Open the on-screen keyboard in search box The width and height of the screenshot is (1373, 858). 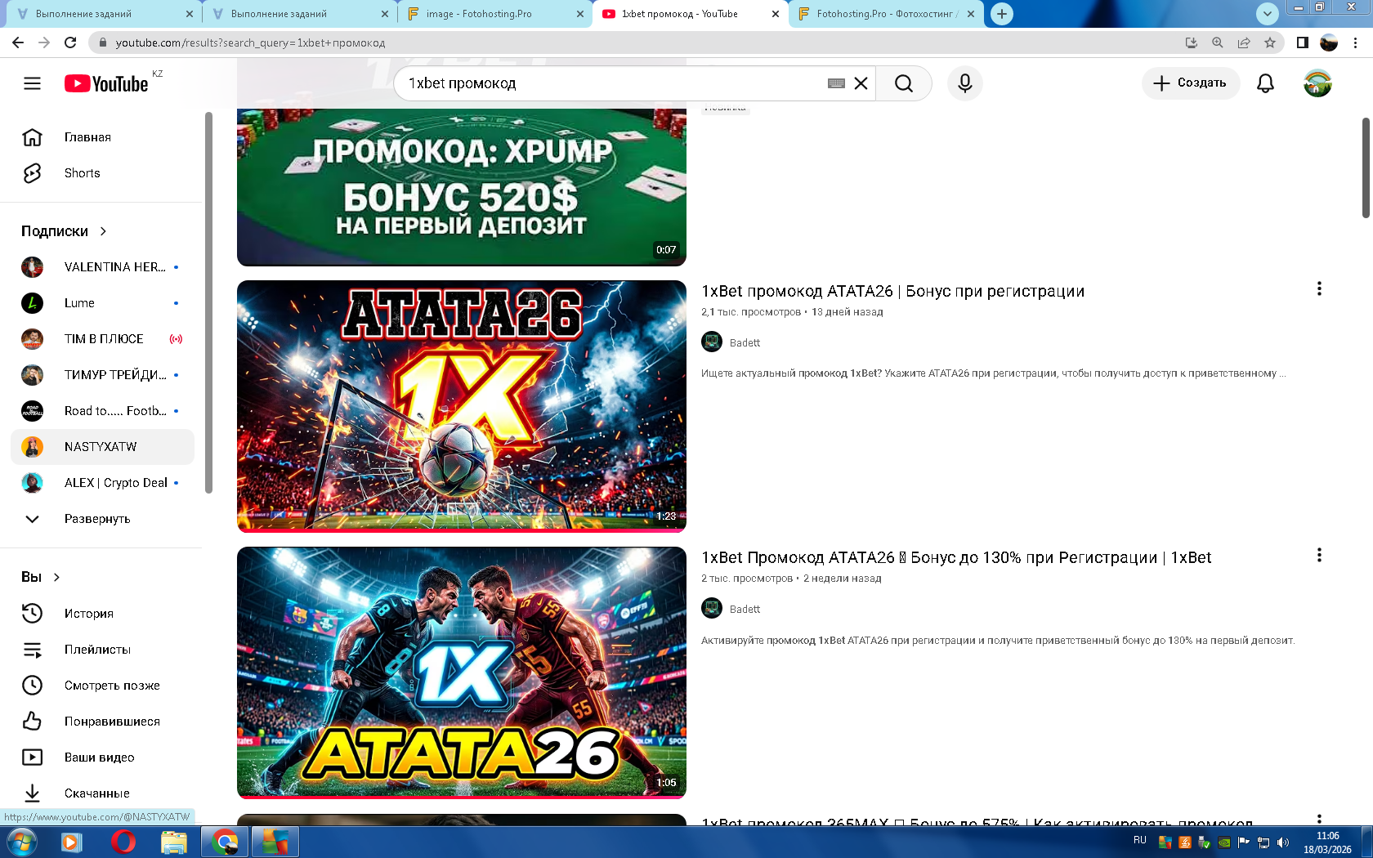836,83
